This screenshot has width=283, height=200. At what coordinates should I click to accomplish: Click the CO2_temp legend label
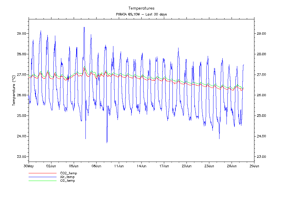pyautogui.click(x=69, y=173)
